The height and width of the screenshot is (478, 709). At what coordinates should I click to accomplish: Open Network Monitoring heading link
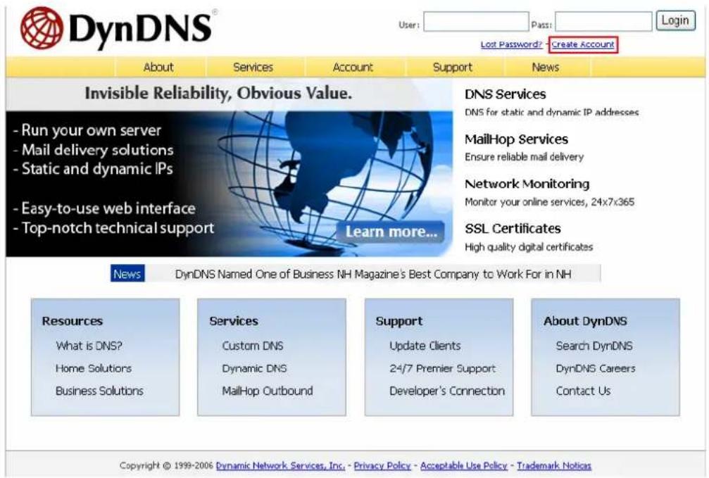pyautogui.click(x=527, y=184)
